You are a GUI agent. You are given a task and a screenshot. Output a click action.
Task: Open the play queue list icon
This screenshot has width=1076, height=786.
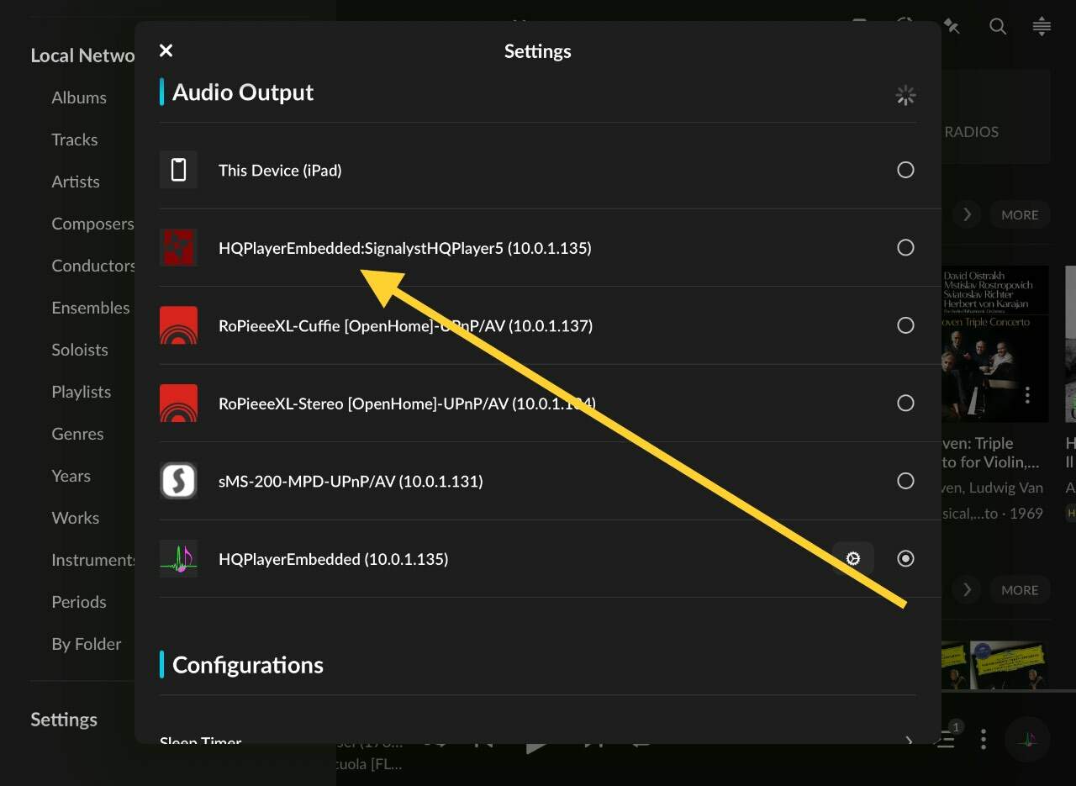point(947,738)
